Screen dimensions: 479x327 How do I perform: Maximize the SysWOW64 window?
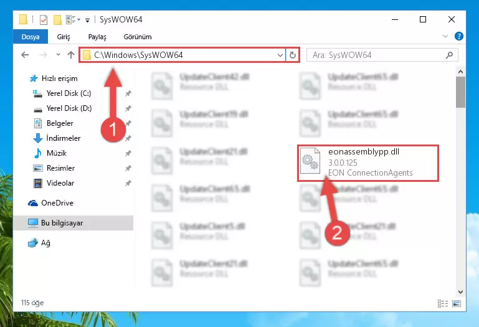(x=423, y=19)
